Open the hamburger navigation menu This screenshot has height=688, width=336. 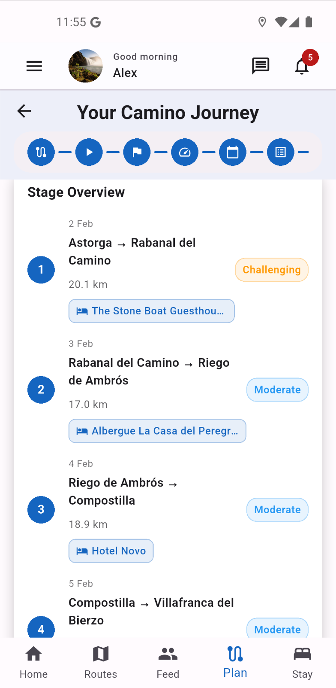coord(34,66)
